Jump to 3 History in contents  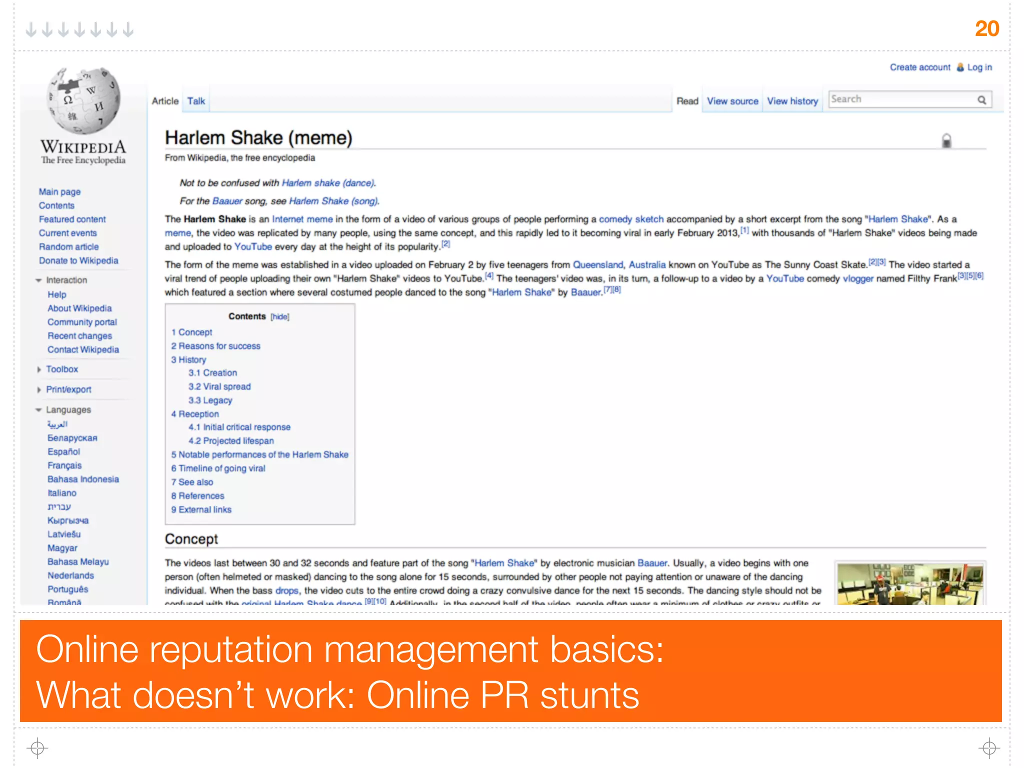188,360
